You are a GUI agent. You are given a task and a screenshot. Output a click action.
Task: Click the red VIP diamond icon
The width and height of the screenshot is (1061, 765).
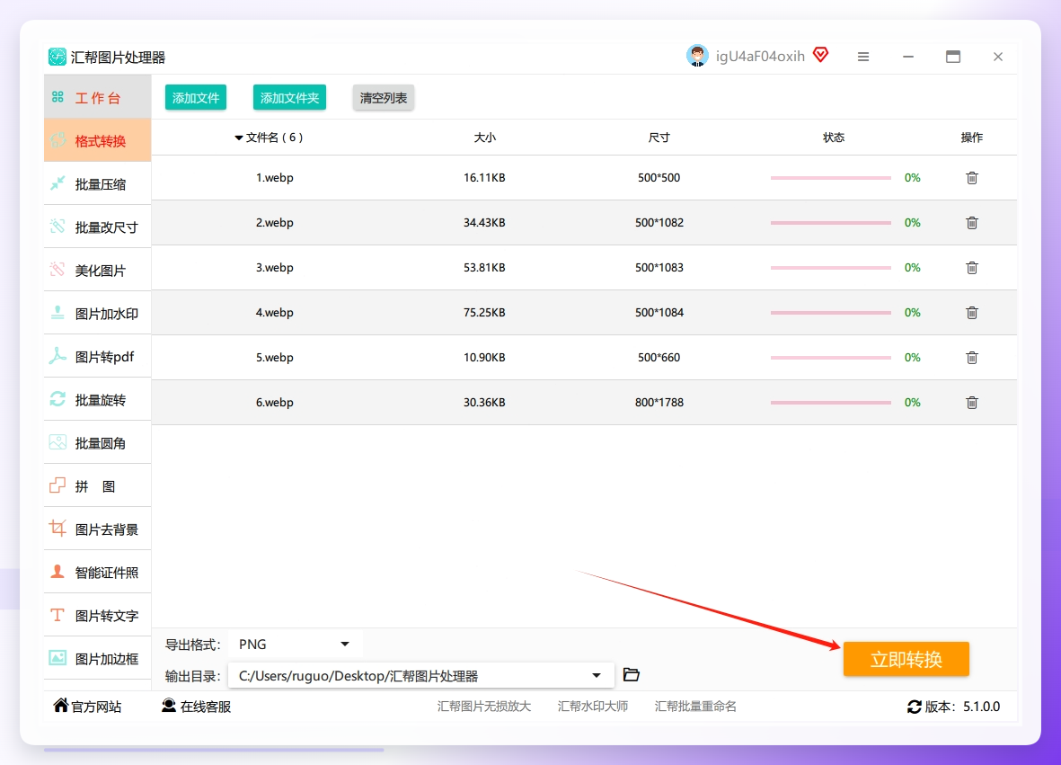coord(821,55)
